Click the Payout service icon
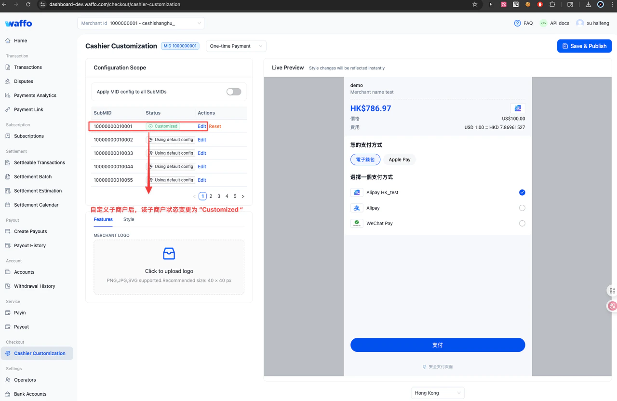Viewport: 617px width, 401px height. point(8,327)
